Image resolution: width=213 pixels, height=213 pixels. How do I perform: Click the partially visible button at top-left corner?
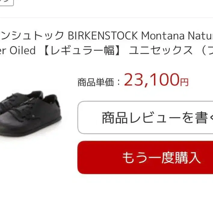(x=7, y=3)
